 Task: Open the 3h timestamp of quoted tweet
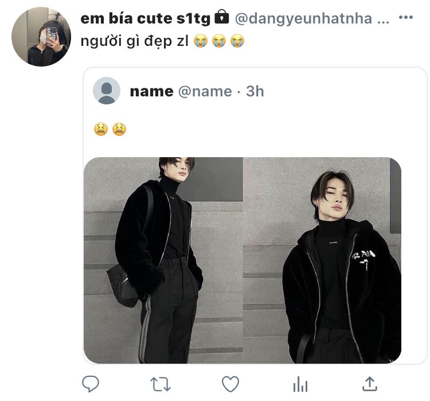point(255,91)
